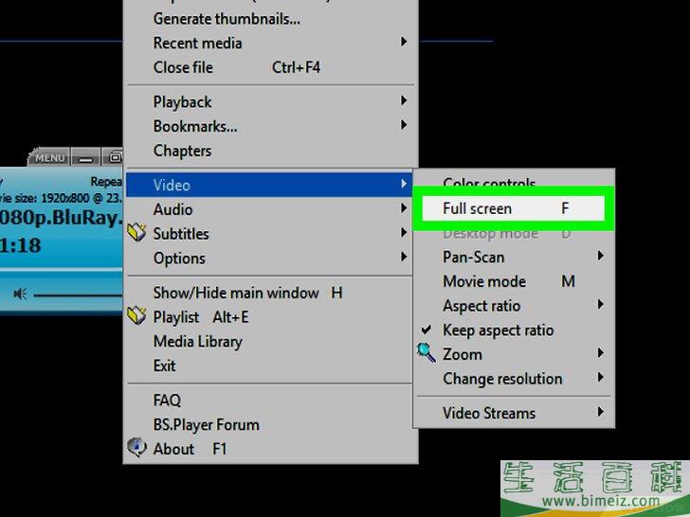
Task: Enable Movie mode
Action: coord(484,281)
